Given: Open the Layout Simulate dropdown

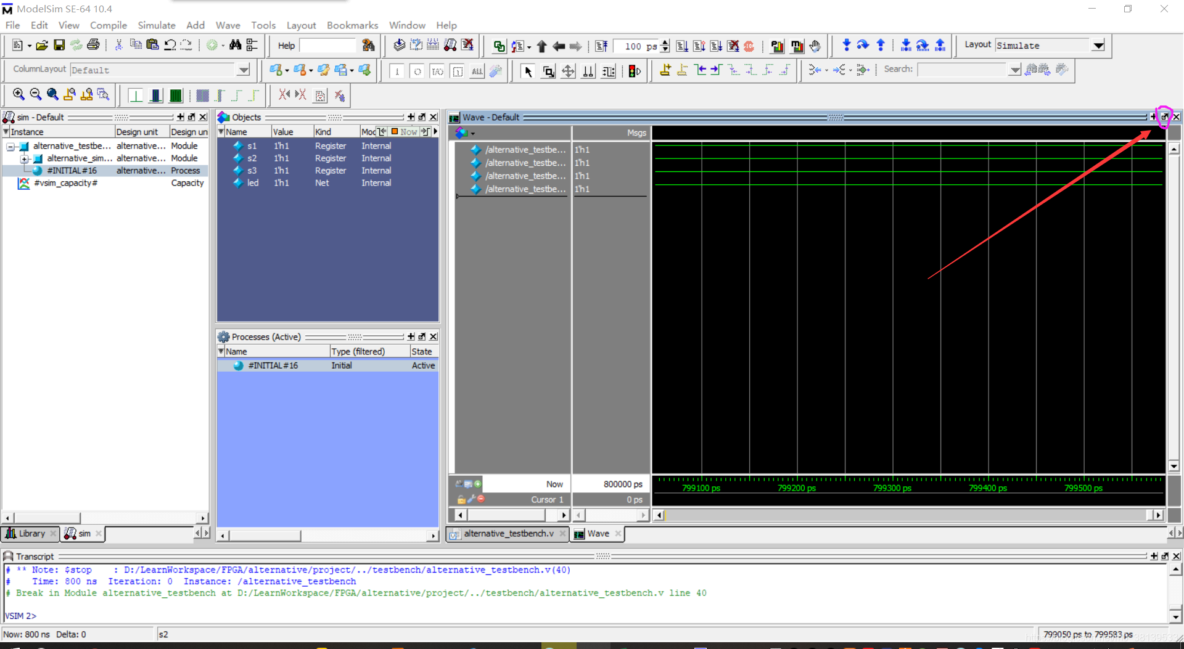Looking at the screenshot, I should pyautogui.click(x=1098, y=46).
